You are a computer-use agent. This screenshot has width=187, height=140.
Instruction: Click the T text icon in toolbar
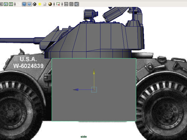(11, 4)
